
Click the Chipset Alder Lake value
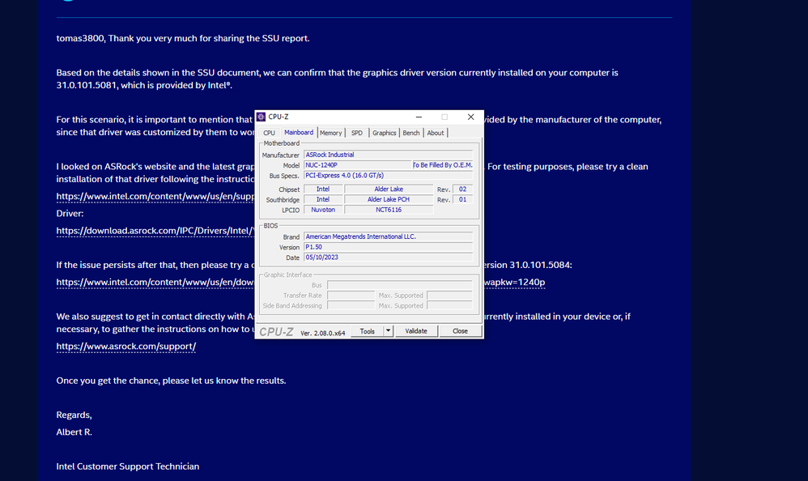click(389, 189)
